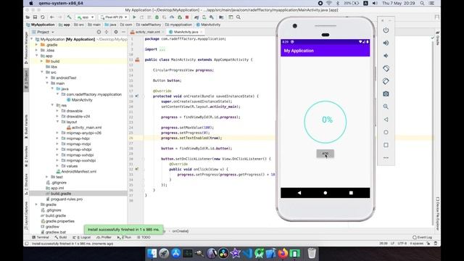Open the Terminal tool window tab
This screenshot has height=261, width=464.
tap(41, 237)
